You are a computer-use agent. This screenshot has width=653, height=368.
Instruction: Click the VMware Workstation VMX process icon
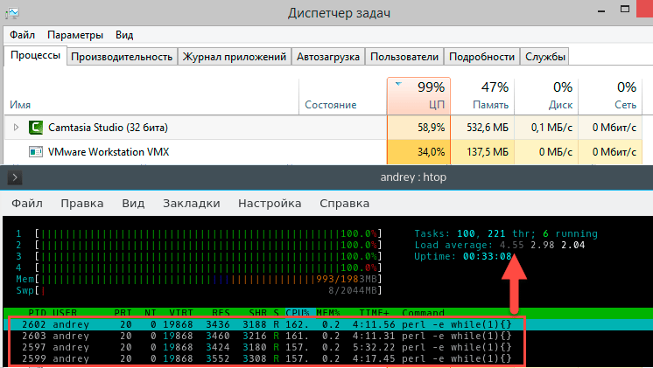[x=36, y=152]
